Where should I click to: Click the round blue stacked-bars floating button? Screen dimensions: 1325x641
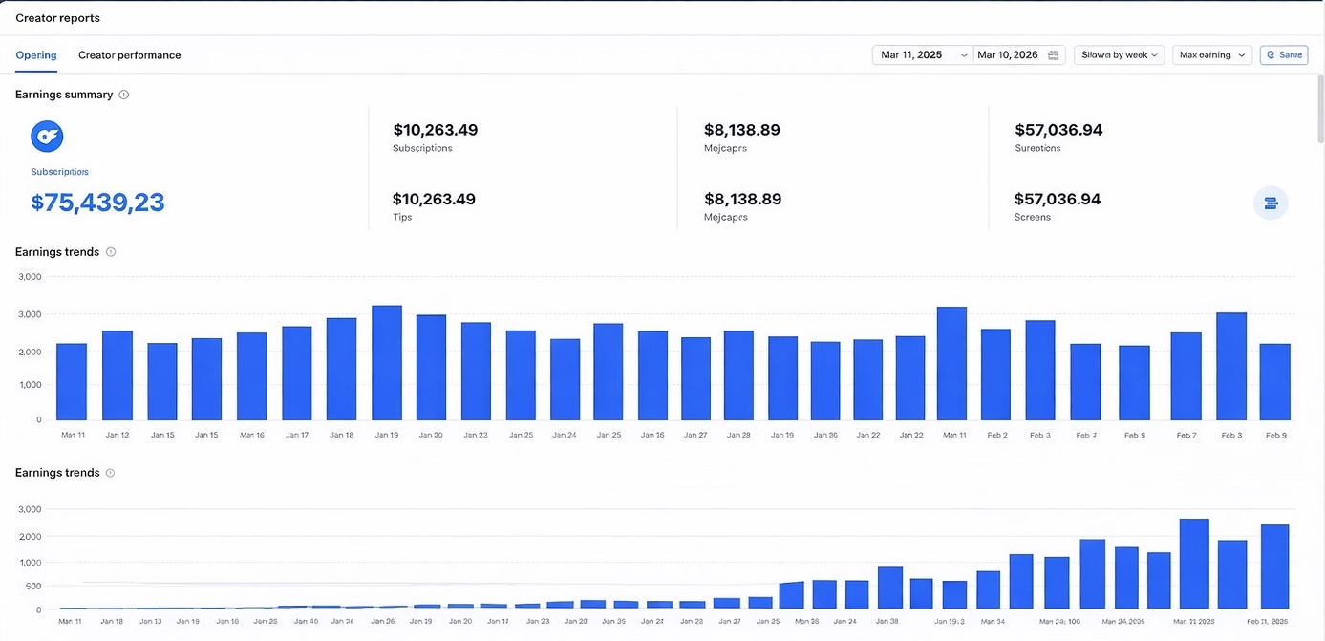(x=1271, y=203)
